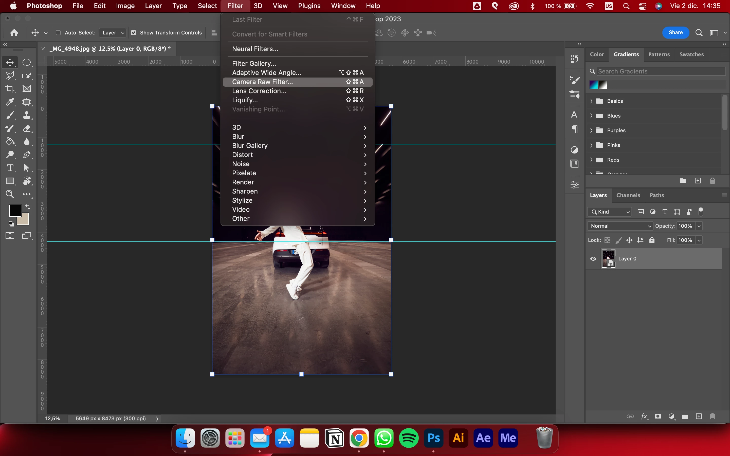Choose Camera Raw Filter menu item
The height and width of the screenshot is (456, 730).
tap(262, 82)
